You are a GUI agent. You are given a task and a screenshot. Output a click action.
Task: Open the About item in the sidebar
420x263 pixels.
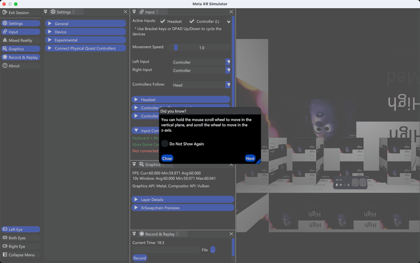point(20,66)
